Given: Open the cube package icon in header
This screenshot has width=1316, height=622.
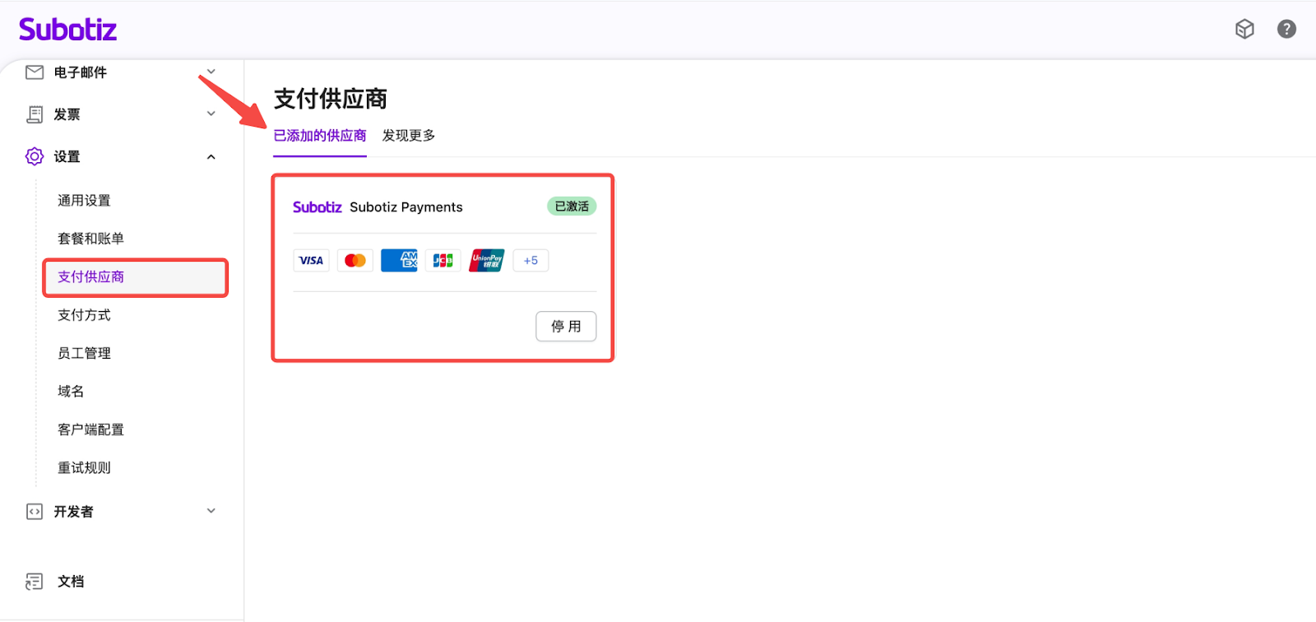Looking at the screenshot, I should [x=1244, y=30].
